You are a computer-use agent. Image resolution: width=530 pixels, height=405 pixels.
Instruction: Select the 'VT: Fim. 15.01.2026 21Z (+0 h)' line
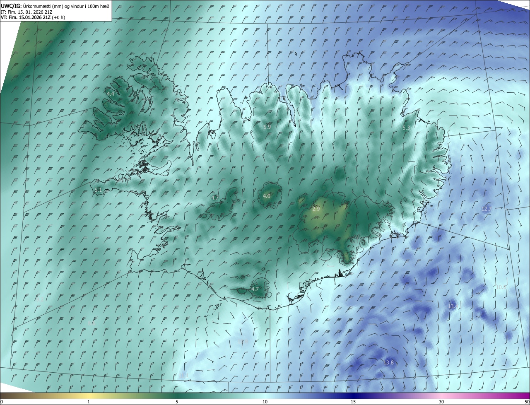(x=33, y=17)
